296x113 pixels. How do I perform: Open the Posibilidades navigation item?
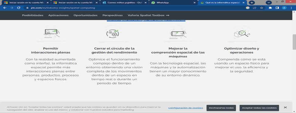click(33, 15)
